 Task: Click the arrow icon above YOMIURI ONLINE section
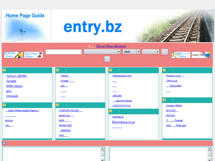click(57, 105)
